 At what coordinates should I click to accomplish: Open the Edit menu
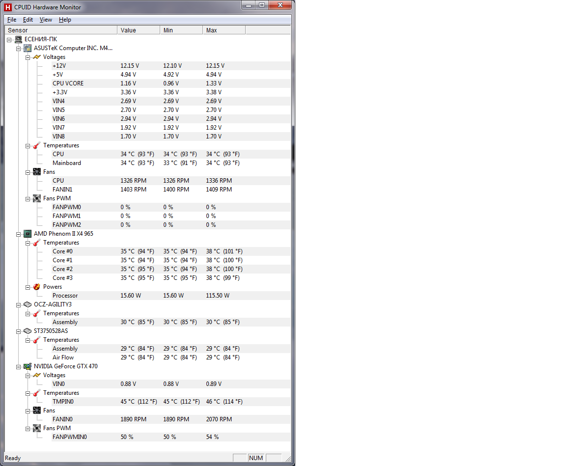[28, 20]
